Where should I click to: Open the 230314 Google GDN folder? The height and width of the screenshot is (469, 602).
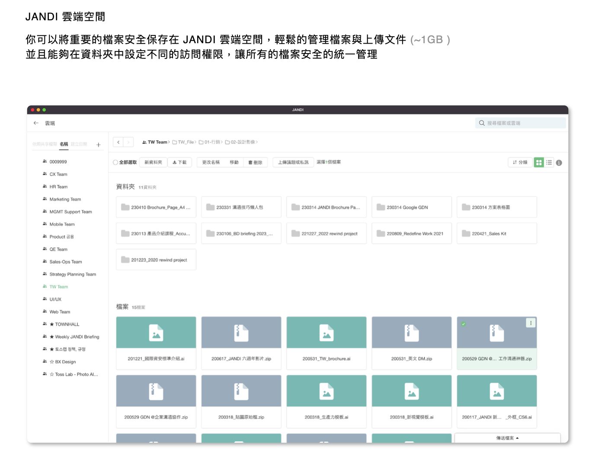[x=411, y=207]
